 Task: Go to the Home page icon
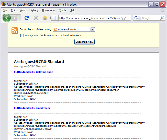pos(45,18)
